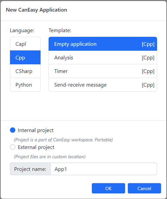The width and height of the screenshot is (167, 199).
Task: Click the Project name: label
Action: tap(30, 169)
